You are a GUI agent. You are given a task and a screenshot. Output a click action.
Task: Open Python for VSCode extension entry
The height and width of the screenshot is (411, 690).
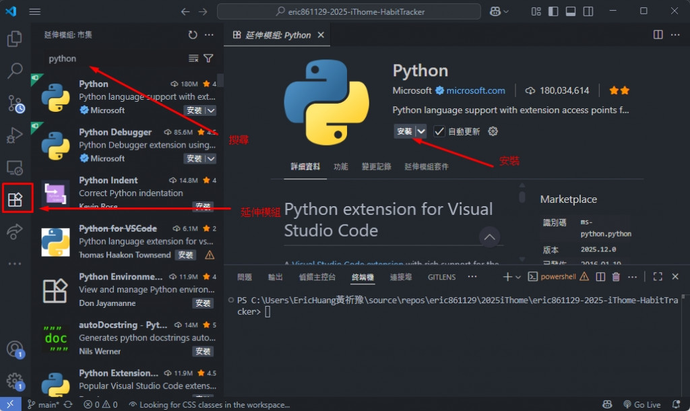[127, 242]
